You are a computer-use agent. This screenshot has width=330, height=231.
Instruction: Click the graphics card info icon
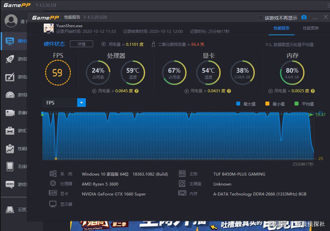(53, 193)
